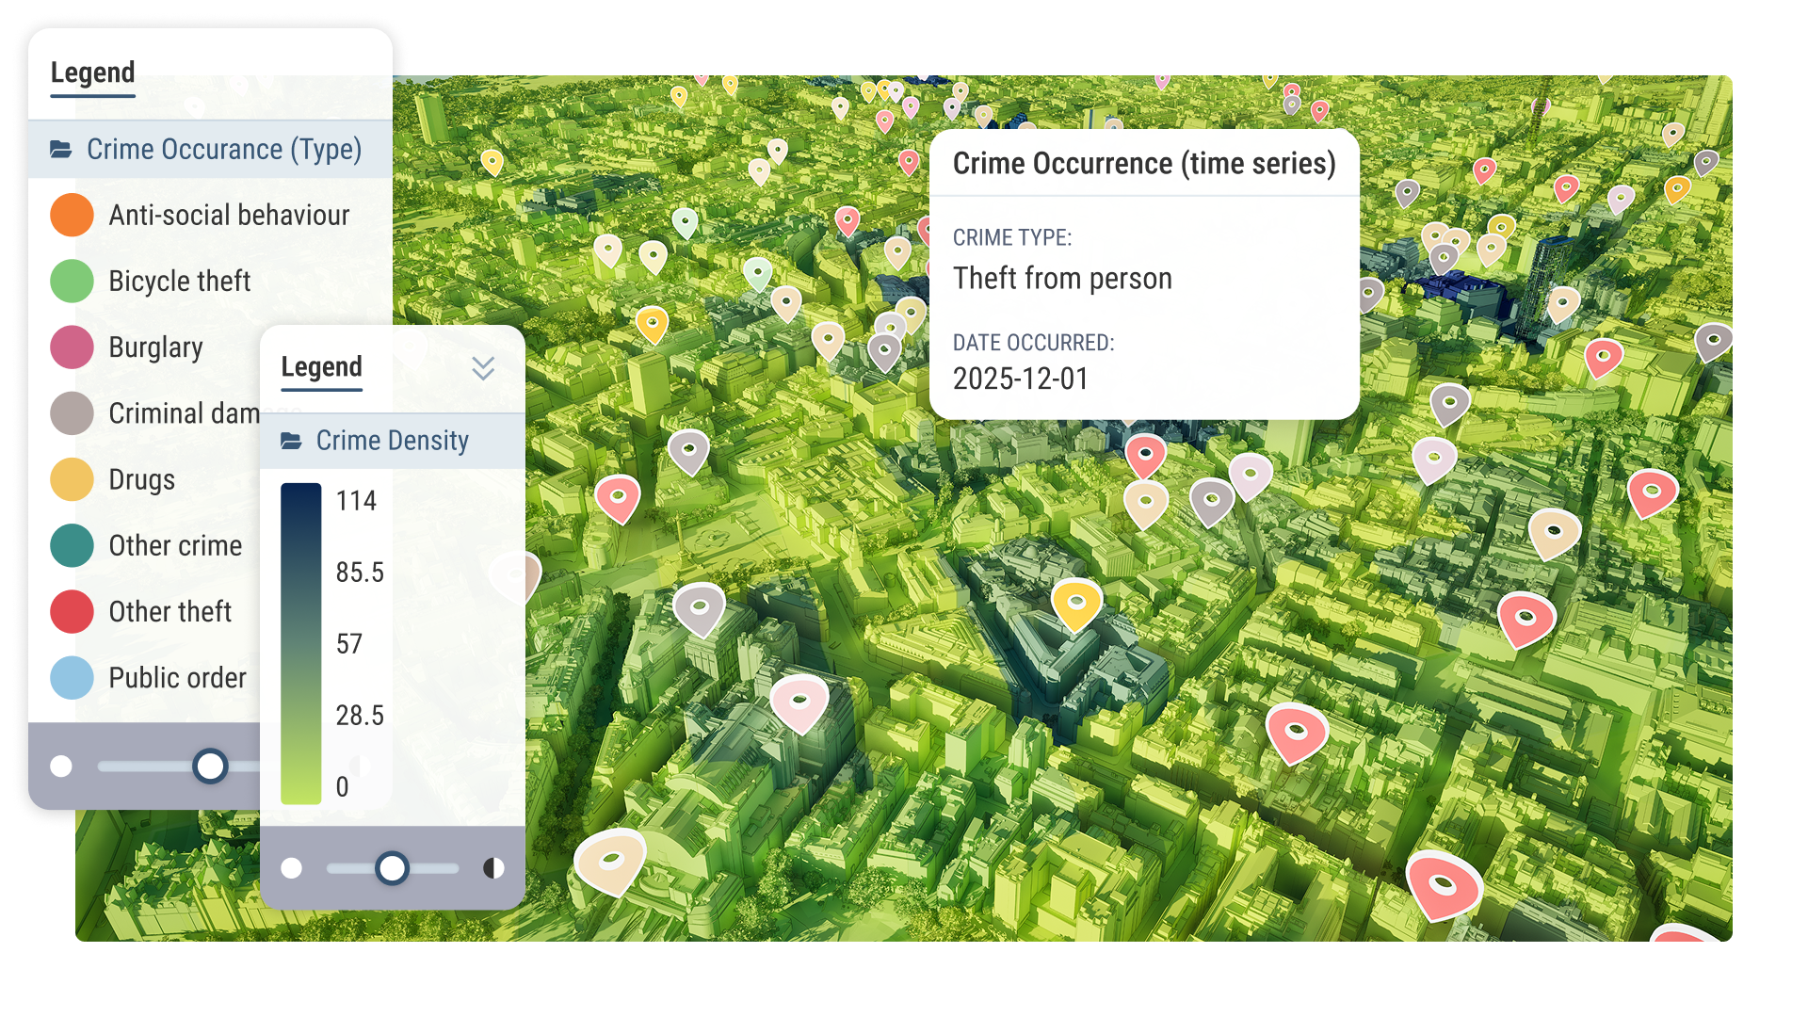The image size is (1808, 1017).
Task: Click the Criminal damage grey swatch
Action: coord(72,413)
